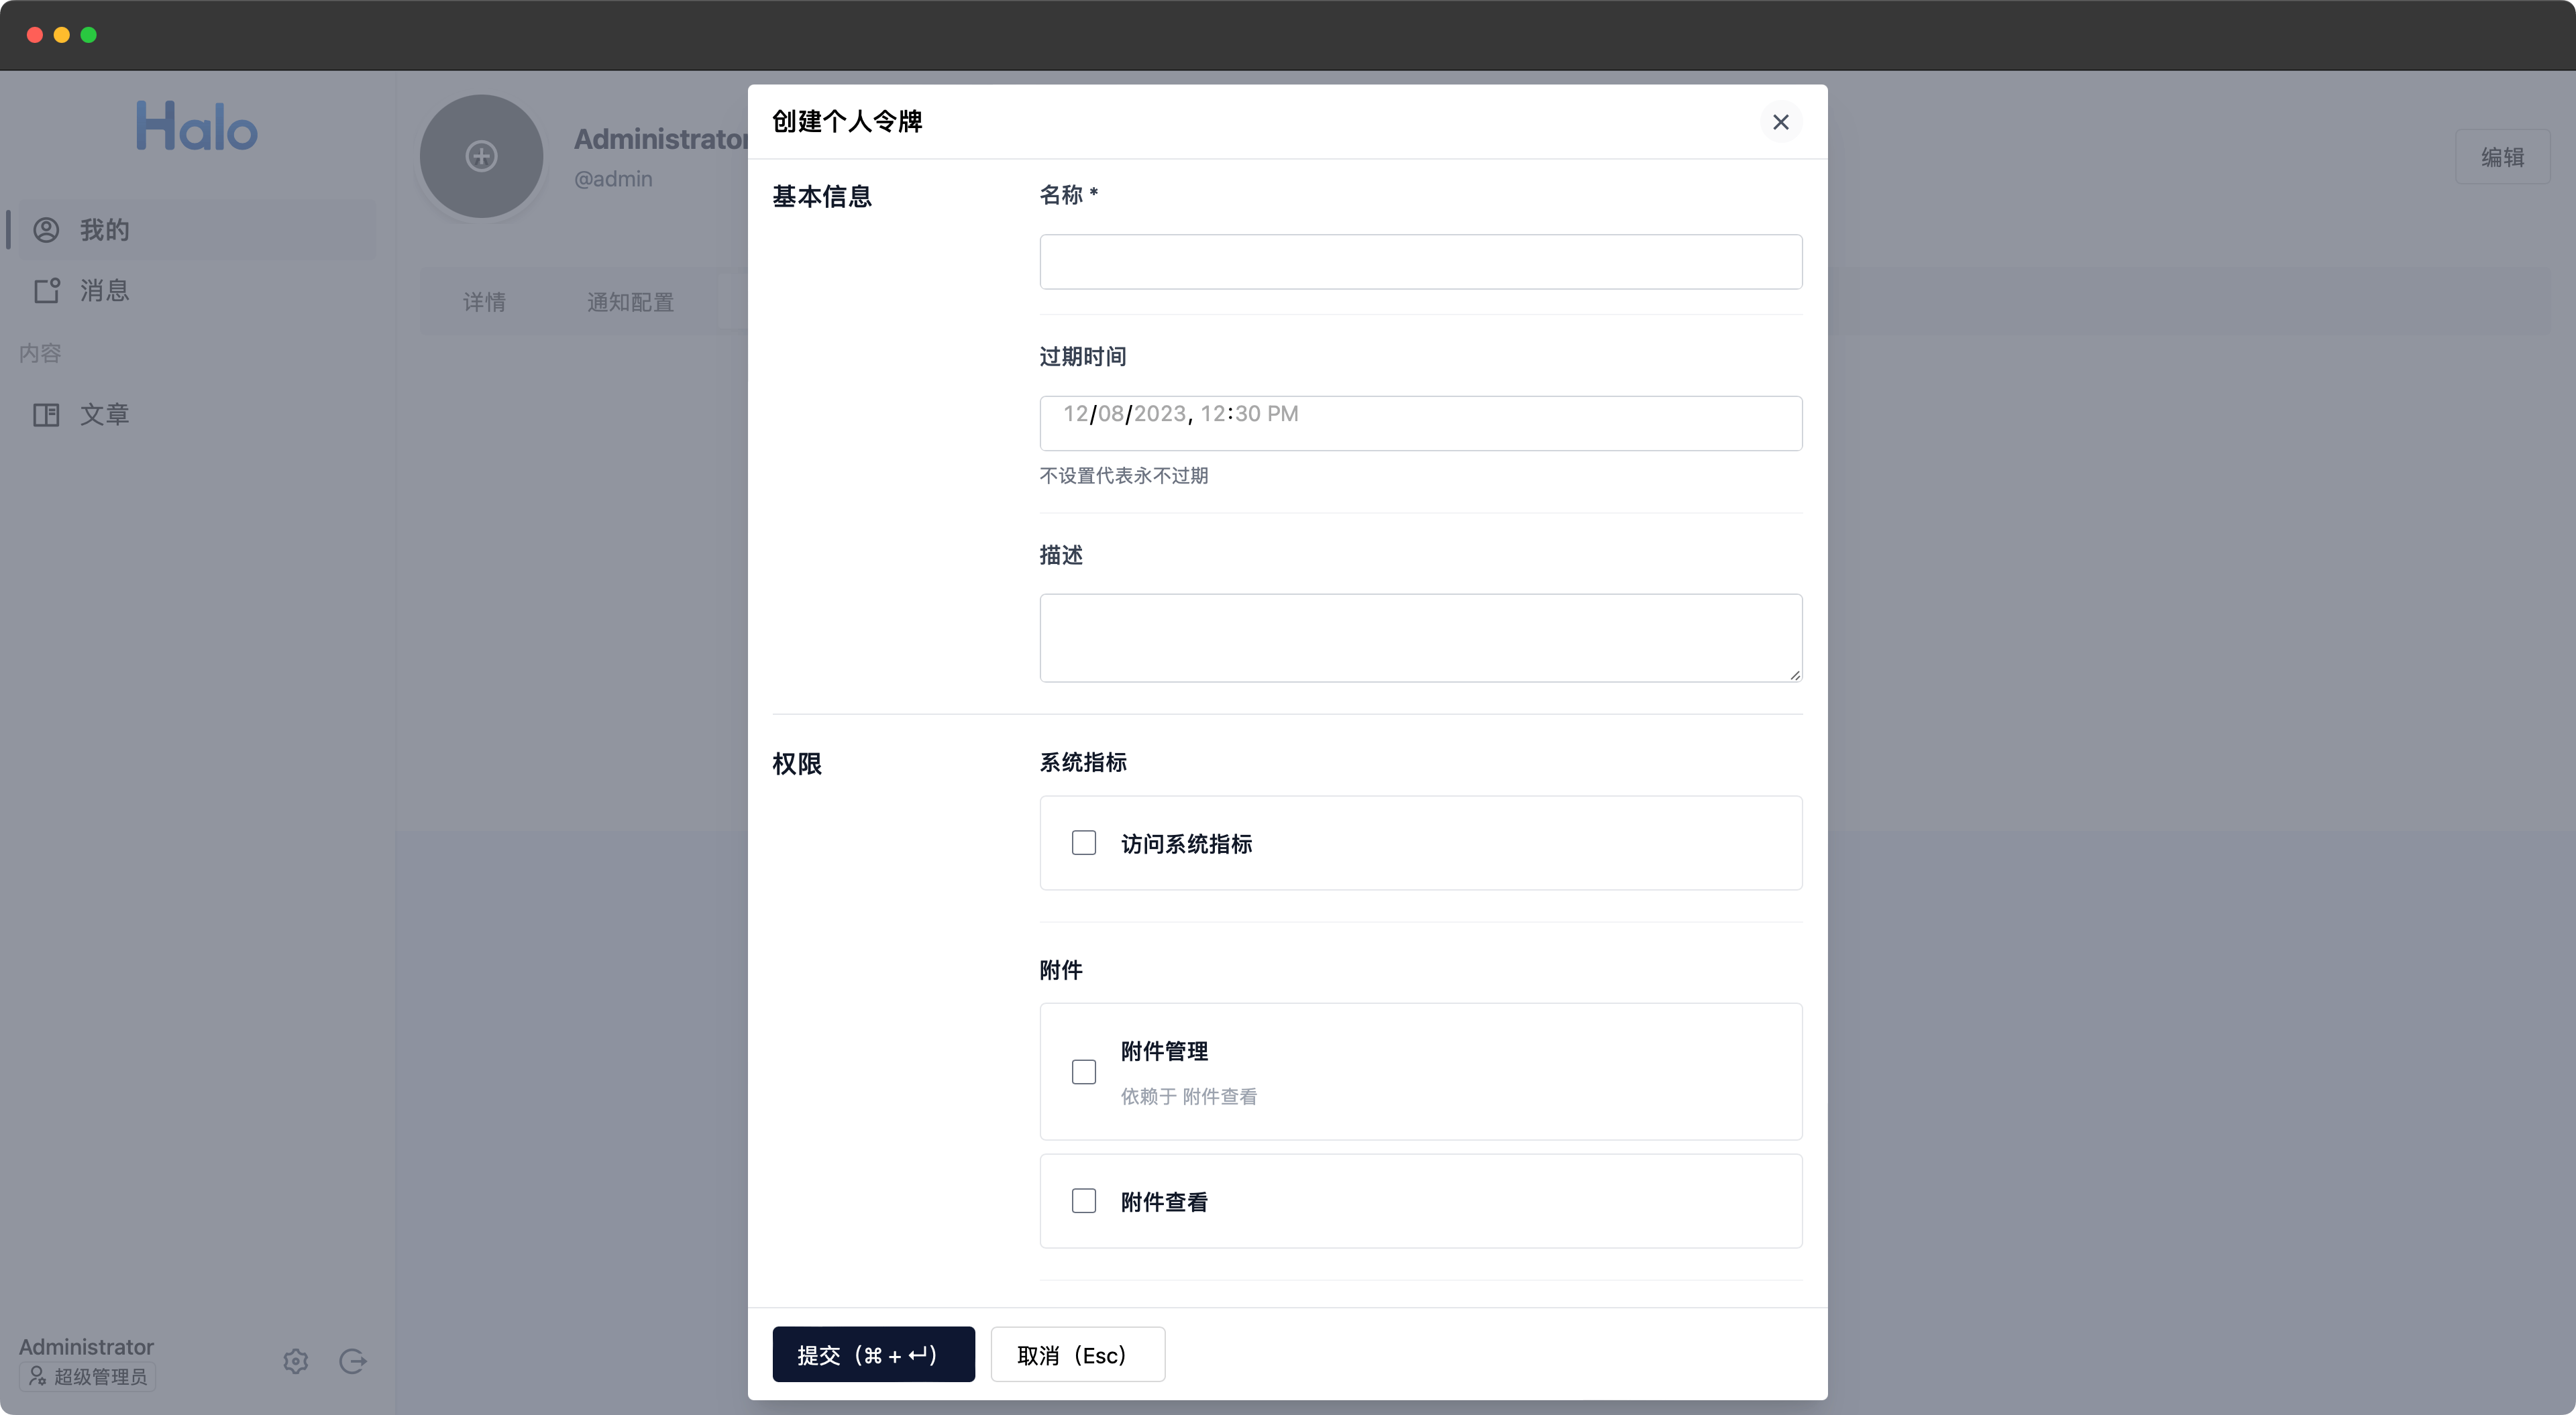The image size is (2576, 1415).
Task: Click the 编辑 edit button
Action: coord(2502,157)
